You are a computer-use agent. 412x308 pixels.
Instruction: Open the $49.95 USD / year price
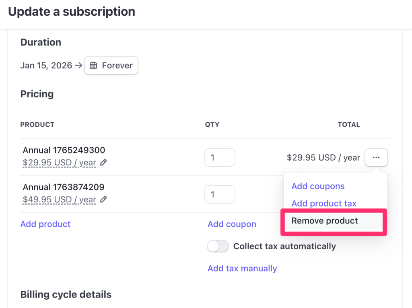(60, 199)
